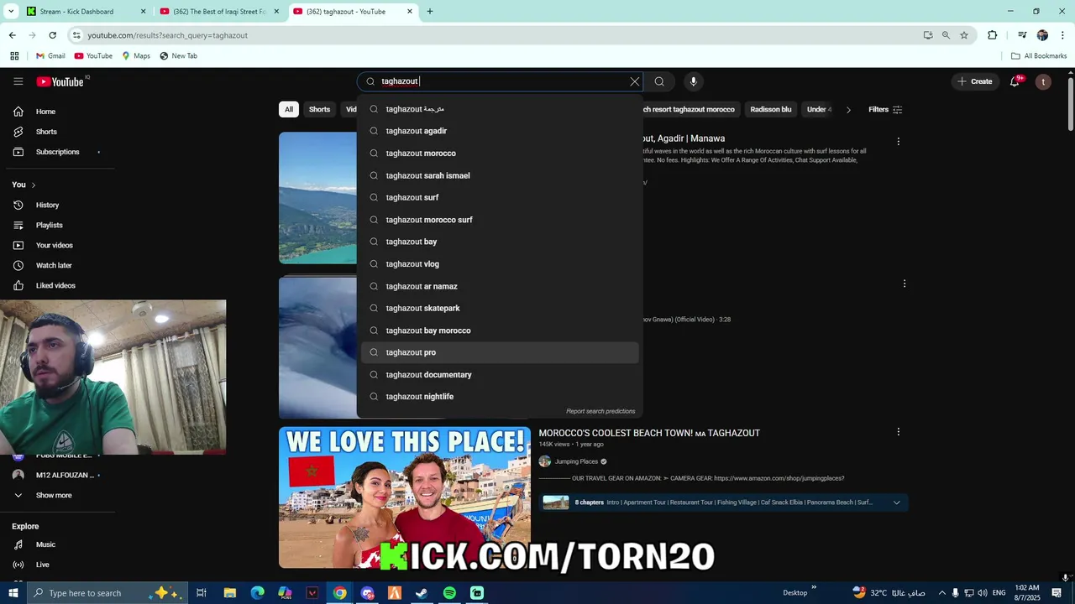
Task: Open options for Coolest Beach Town video
Action: click(898, 432)
